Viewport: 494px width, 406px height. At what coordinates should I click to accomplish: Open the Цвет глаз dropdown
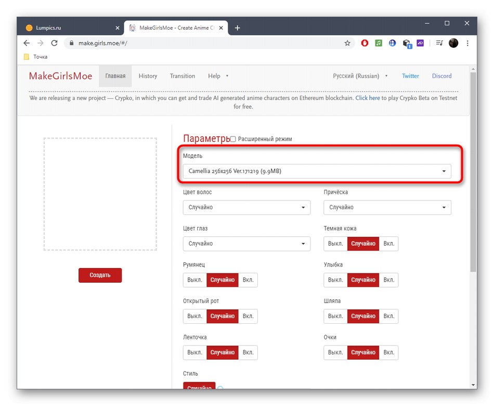click(246, 244)
